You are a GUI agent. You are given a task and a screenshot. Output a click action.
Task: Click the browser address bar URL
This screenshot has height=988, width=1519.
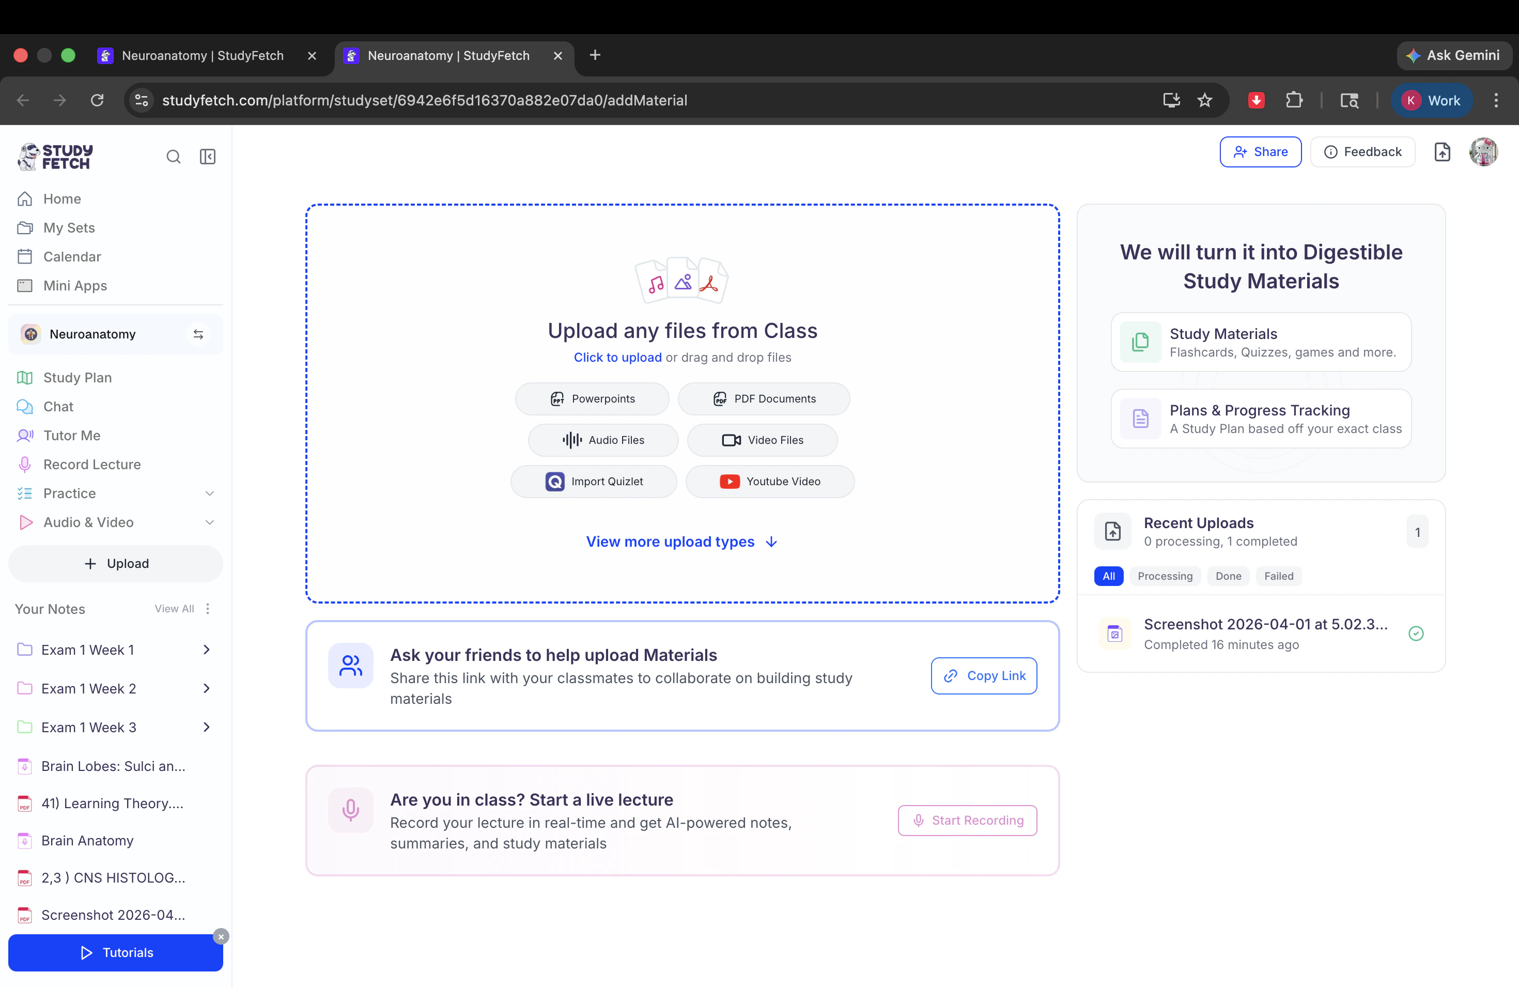tap(424, 100)
